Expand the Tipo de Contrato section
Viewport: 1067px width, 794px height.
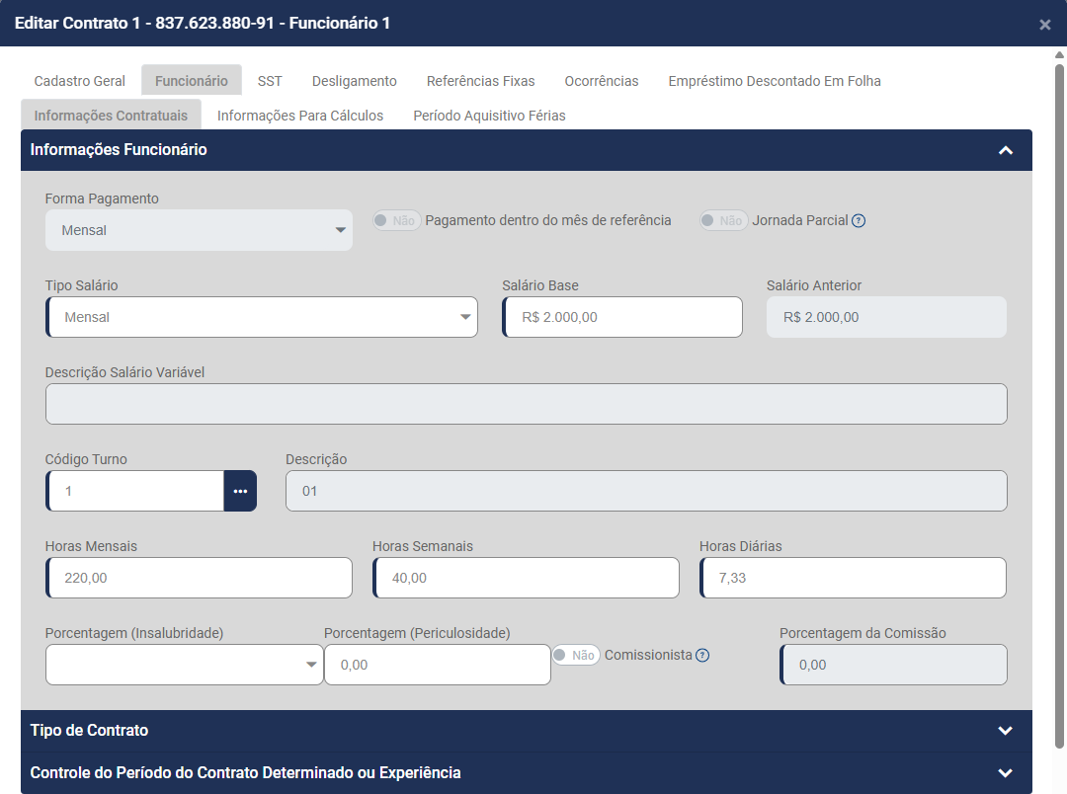coord(1006,731)
